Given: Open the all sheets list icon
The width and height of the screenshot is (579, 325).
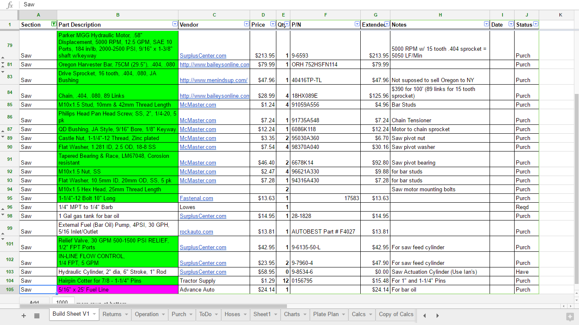Looking at the screenshot, I should tap(37, 315).
